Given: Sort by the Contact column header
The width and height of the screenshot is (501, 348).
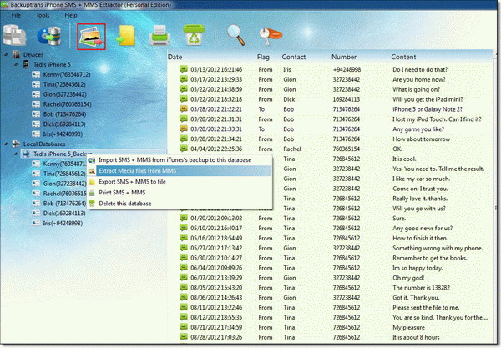Looking at the screenshot, I should point(294,57).
